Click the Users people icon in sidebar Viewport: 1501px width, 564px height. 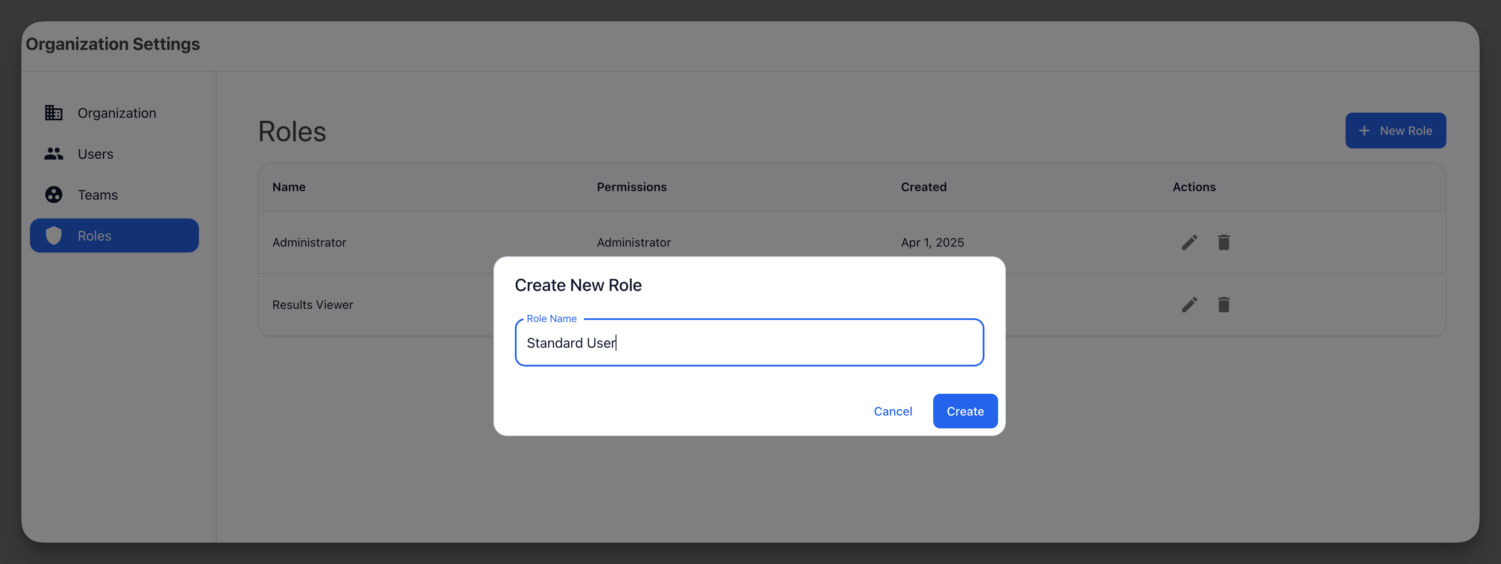click(x=54, y=154)
